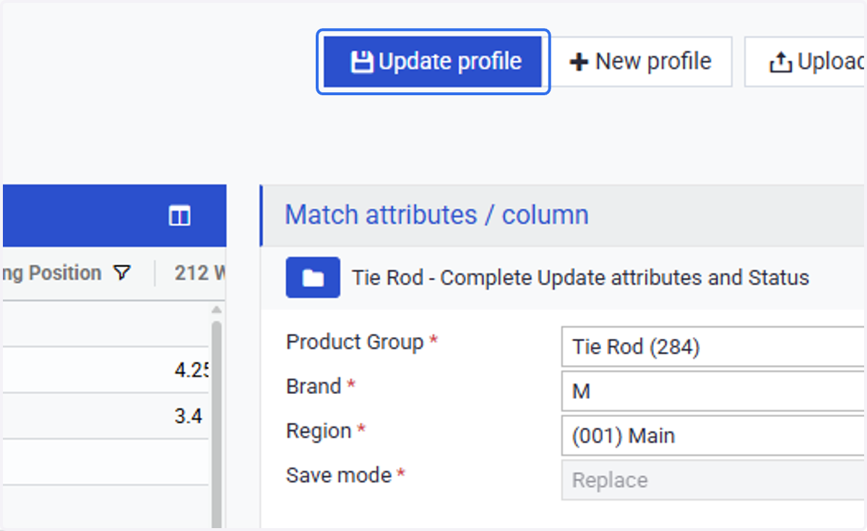Open Region field (001) Main
The height and width of the screenshot is (531, 867).
click(x=714, y=436)
